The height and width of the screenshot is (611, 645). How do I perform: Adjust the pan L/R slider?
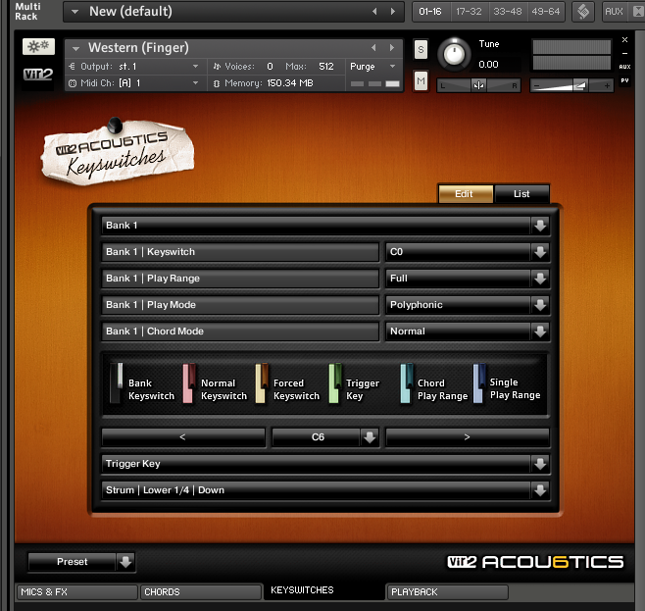pos(478,85)
